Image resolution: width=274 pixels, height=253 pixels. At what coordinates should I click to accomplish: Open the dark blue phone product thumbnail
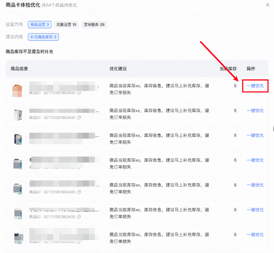(x=18, y=139)
